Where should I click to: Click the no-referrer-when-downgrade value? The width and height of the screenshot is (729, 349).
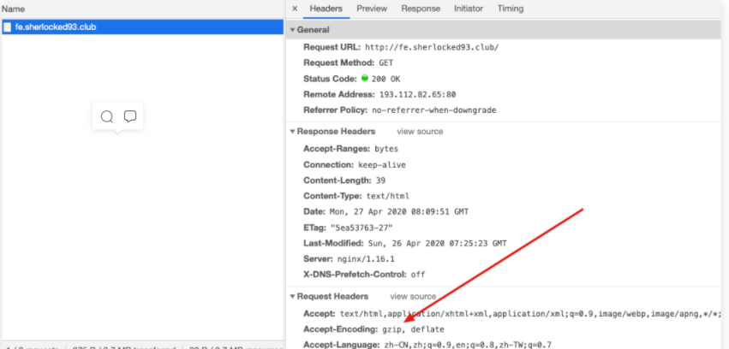coord(434,110)
